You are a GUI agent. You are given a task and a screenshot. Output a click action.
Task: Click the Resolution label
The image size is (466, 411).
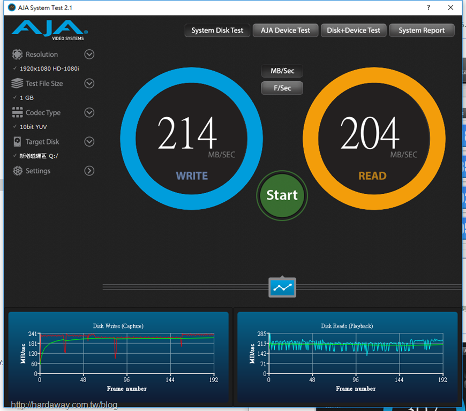click(42, 55)
